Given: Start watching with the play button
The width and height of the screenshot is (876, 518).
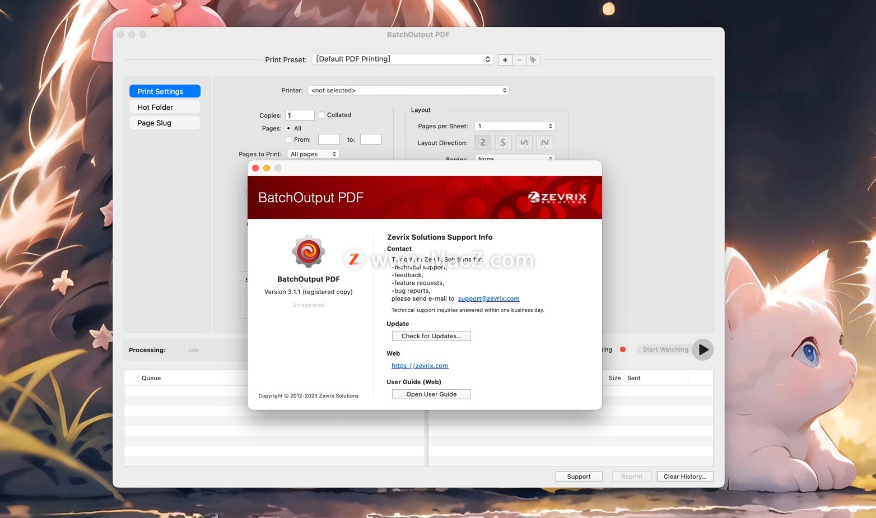Looking at the screenshot, I should [x=703, y=349].
